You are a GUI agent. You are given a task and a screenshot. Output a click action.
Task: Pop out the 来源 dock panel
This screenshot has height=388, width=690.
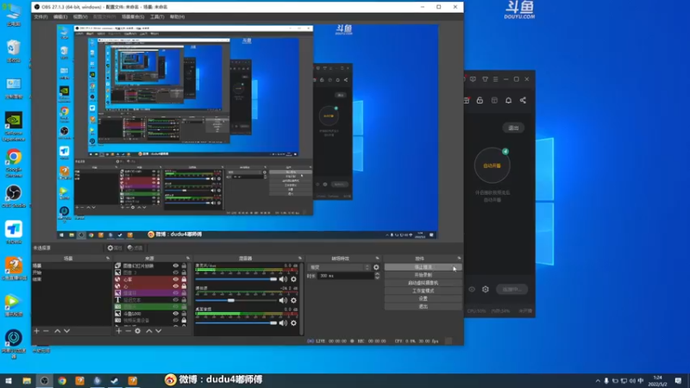click(x=188, y=258)
